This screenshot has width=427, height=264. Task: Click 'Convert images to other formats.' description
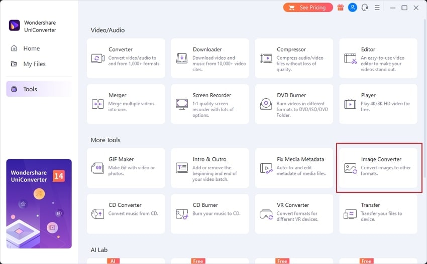pos(386,170)
